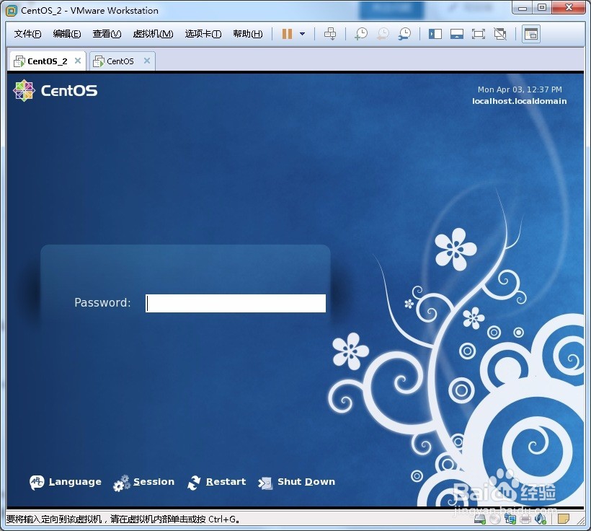Click the date and time text
The width and height of the screenshot is (591, 531).
(520, 89)
